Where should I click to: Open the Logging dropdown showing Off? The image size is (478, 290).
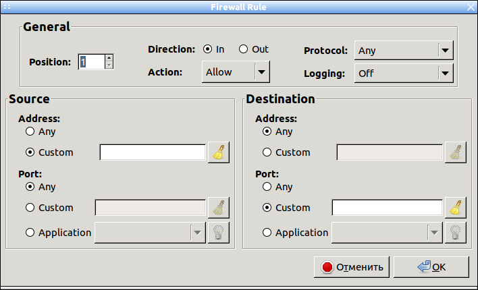[404, 73]
